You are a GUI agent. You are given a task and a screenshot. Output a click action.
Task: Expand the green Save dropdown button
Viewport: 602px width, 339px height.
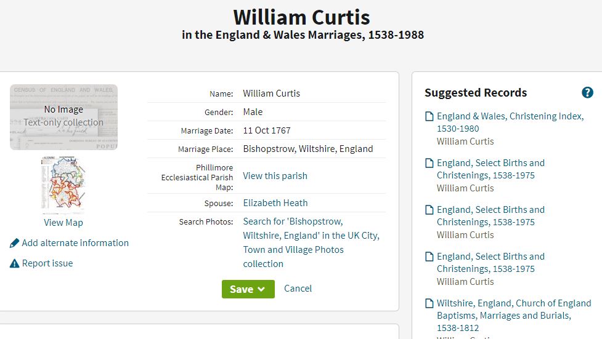(248, 289)
